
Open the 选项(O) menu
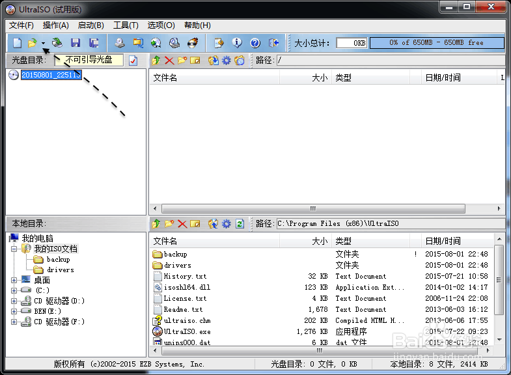click(x=161, y=25)
